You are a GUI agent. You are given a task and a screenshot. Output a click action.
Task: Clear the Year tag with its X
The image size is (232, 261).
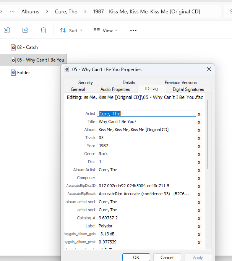point(199,146)
